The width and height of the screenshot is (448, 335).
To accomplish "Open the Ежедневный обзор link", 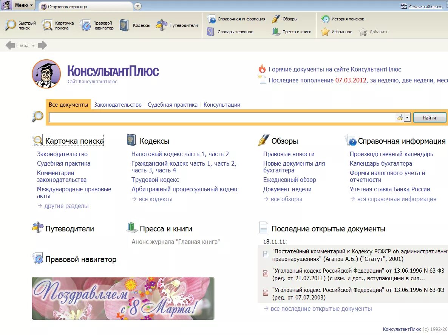I will click(290, 180).
